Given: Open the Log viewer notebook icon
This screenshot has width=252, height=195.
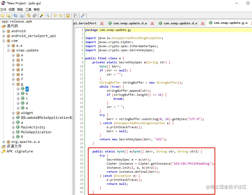Looking at the screenshot, I should point(75,15).
